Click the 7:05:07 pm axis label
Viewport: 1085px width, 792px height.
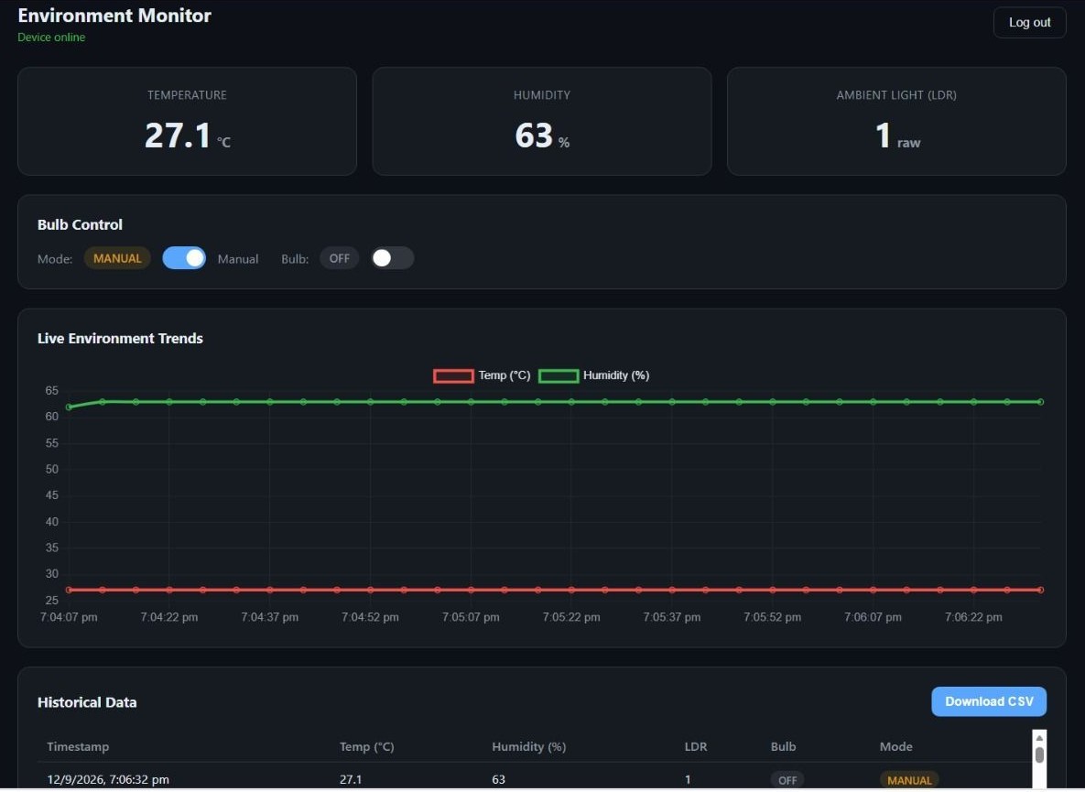(x=471, y=617)
